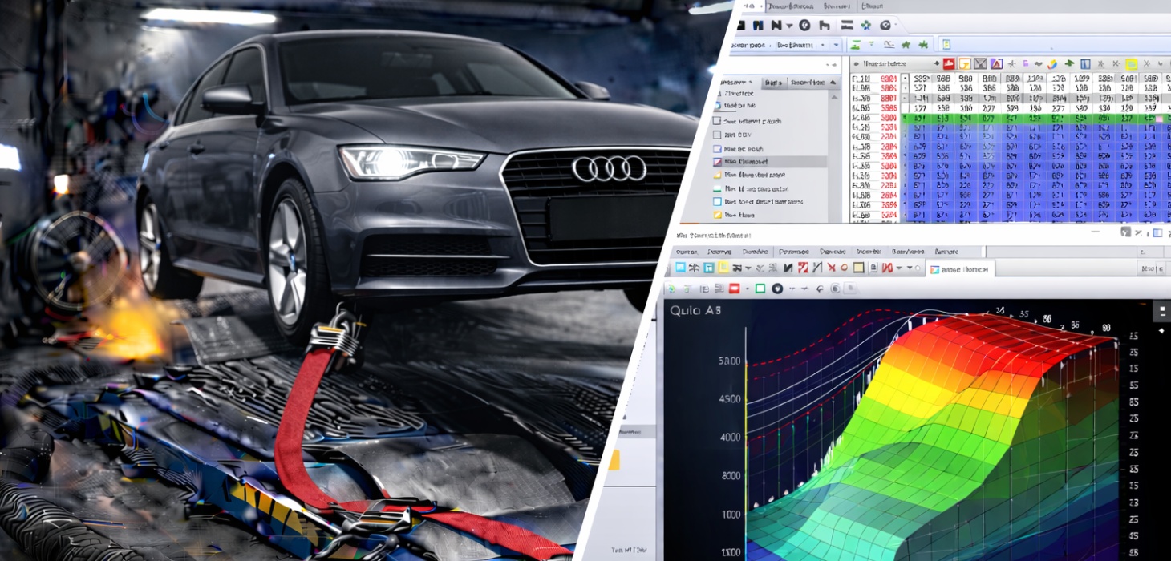The width and height of the screenshot is (1171, 561).
Task: Select the green outlined square icon on the lower chart toolbar
Action: pyautogui.click(x=760, y=288)
